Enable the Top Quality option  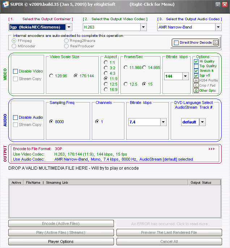point(196,66)
